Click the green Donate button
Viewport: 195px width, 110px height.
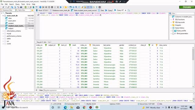click(x=187, y=7)
